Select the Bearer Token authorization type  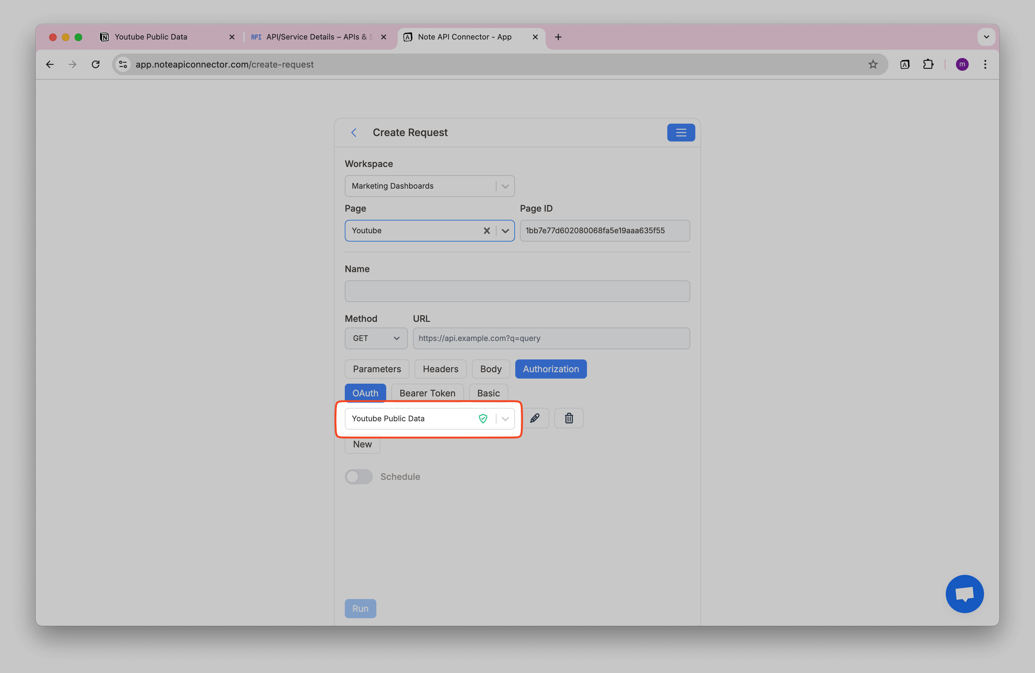(427, 393)
